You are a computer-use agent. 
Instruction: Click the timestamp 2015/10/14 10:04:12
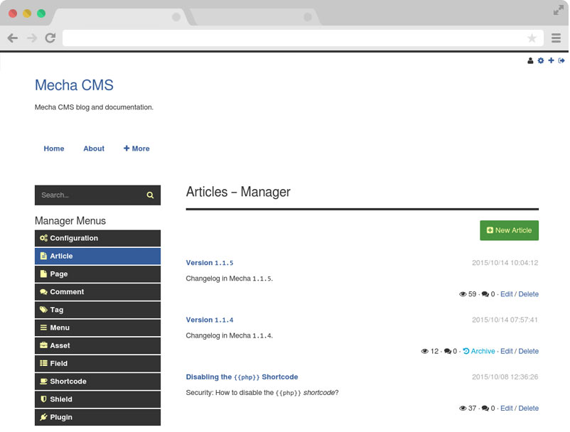(505, 263)
